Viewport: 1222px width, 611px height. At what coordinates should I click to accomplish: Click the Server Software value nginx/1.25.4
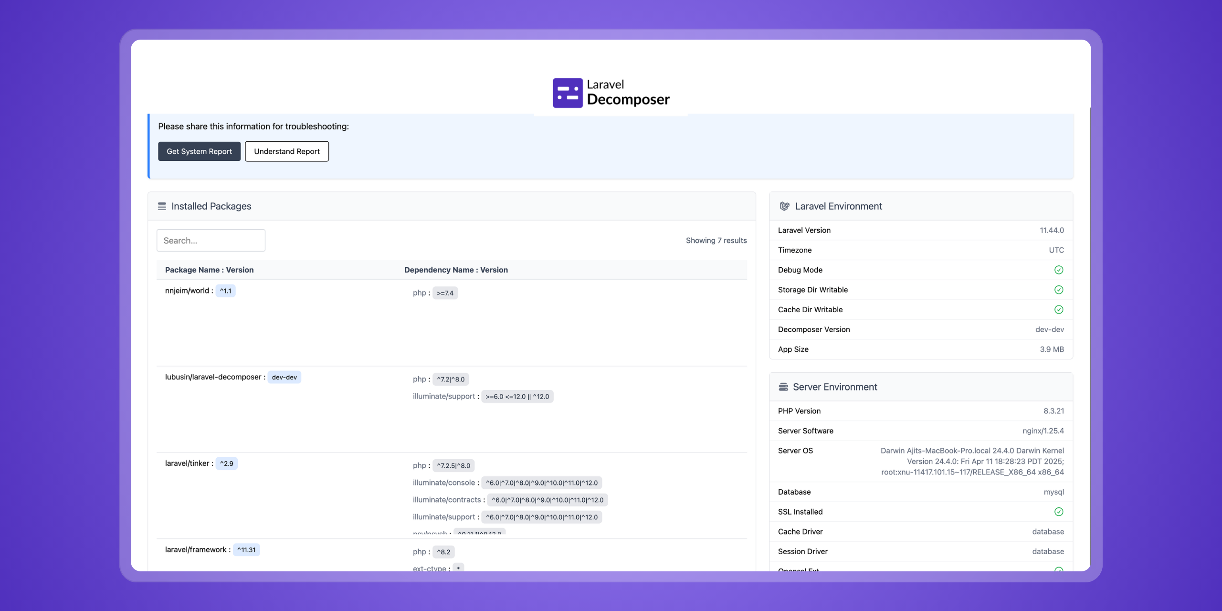1043,431
